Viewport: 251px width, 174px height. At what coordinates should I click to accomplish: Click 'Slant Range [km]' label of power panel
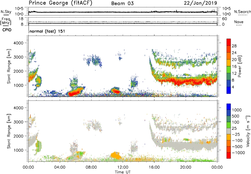9,66
